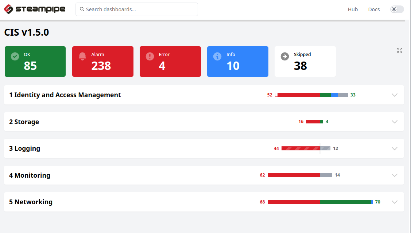Expand the 5 Networking section
The width and height of the screenshot is (411, 233).
click(x=394, y=202)
